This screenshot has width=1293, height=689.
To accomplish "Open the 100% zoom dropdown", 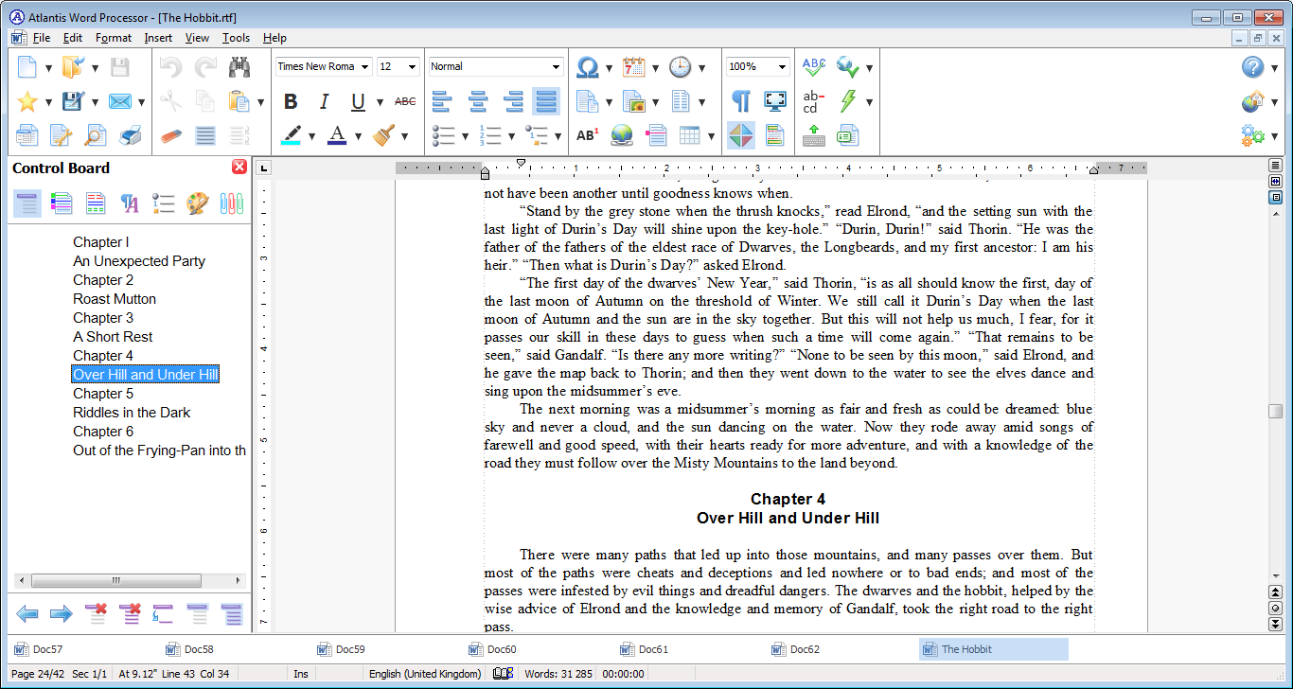I will coord(782,66).
